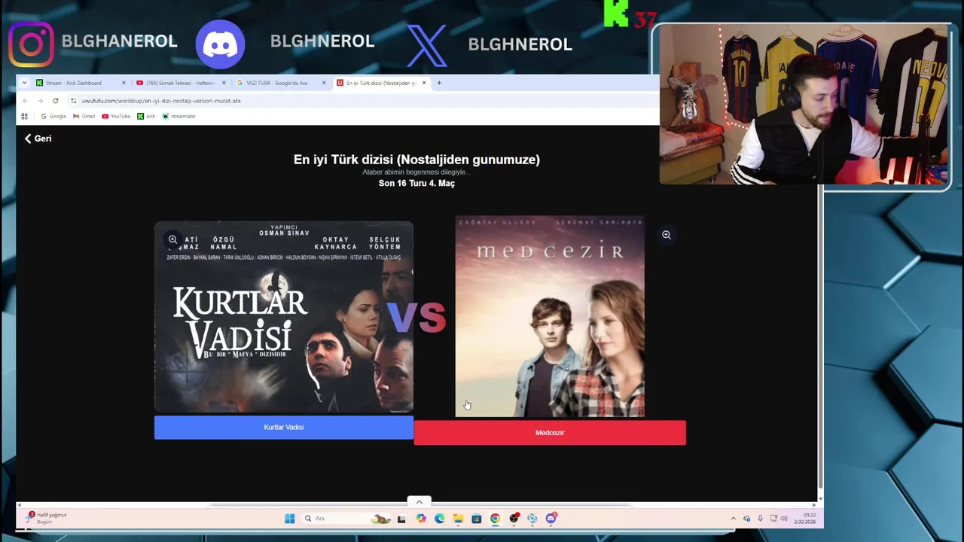Open the clock and date 2.02.2026
Screen dimensions: 964x542
click(804, 519)
